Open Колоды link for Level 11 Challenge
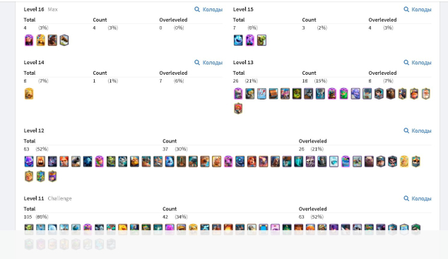Screen dimensions: 448x259 tap(417, 198)
